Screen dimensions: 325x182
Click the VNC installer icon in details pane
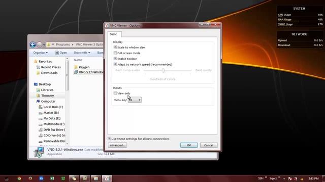point(39,152)
